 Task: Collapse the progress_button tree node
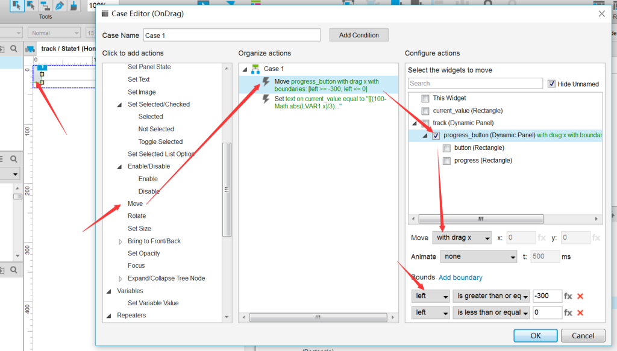point(425,136)
